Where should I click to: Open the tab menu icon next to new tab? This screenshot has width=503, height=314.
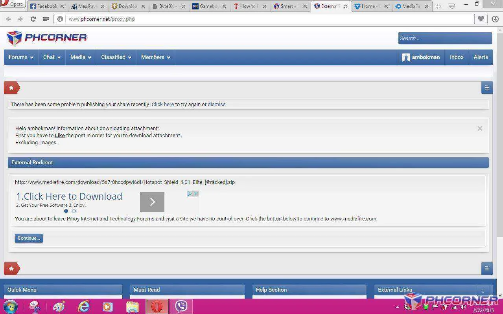tap(451, 6)
